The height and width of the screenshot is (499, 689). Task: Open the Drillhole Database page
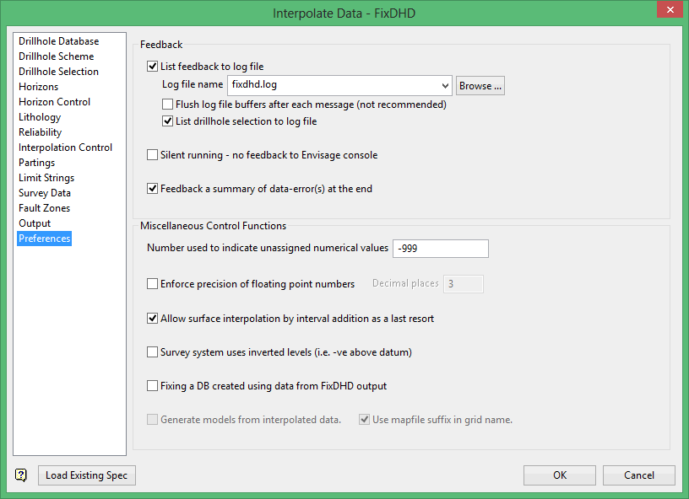click(58, 41)
